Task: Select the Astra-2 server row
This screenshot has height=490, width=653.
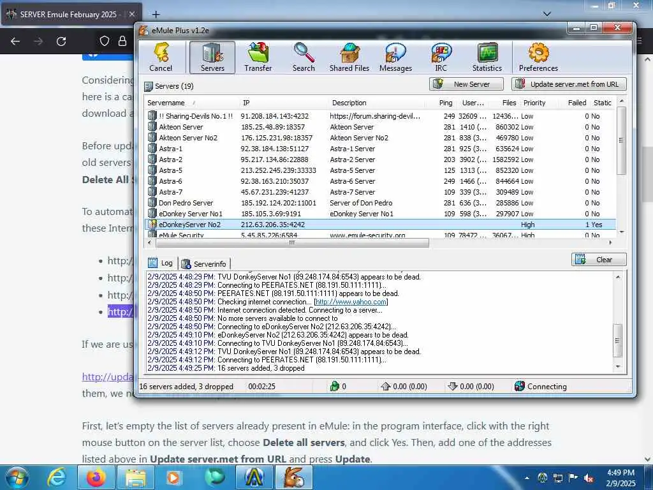Action: (x=380, y=159)
